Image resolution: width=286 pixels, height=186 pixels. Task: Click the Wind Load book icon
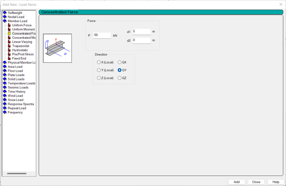5,96
